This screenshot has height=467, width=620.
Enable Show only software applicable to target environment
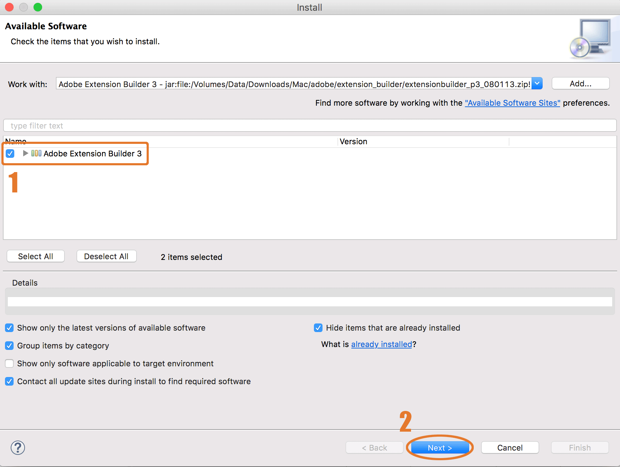pos(9,363)
